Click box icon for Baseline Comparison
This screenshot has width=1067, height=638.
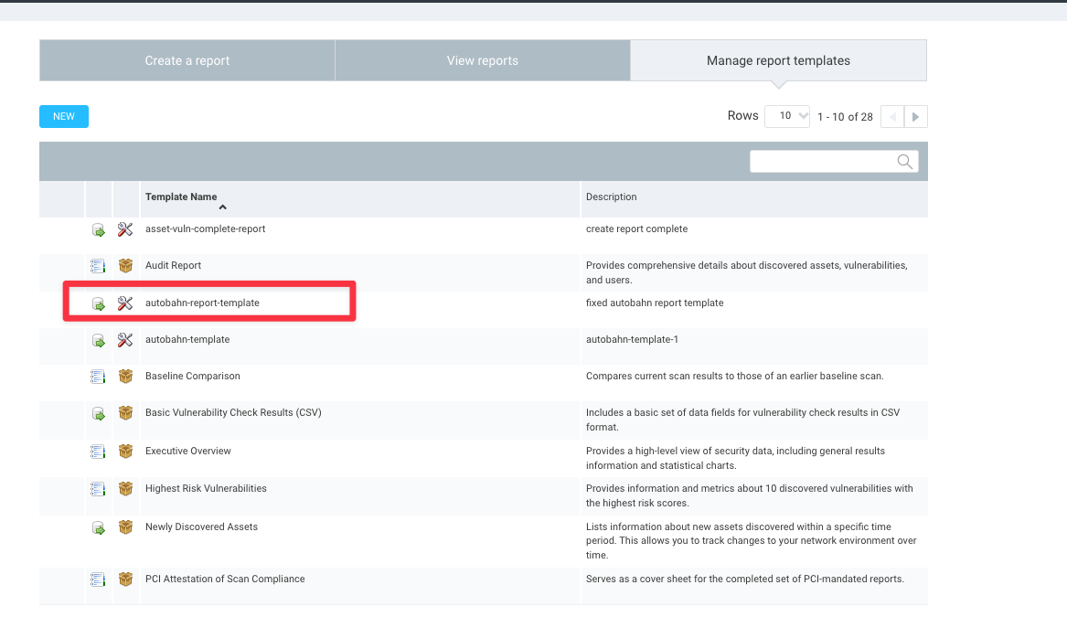click(125, 377)
